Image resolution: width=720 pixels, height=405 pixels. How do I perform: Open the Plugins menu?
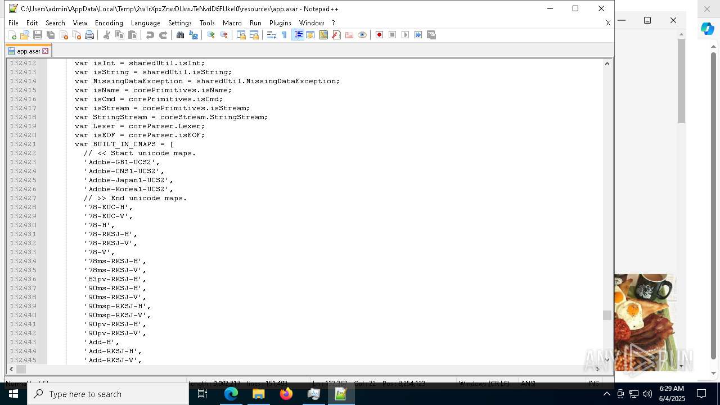tap(280, 23)
